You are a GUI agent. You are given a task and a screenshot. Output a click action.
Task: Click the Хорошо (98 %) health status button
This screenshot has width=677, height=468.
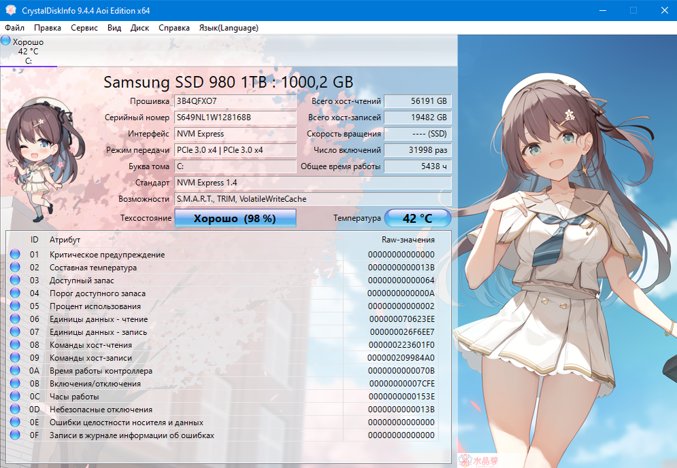click(x=235, y=218)
